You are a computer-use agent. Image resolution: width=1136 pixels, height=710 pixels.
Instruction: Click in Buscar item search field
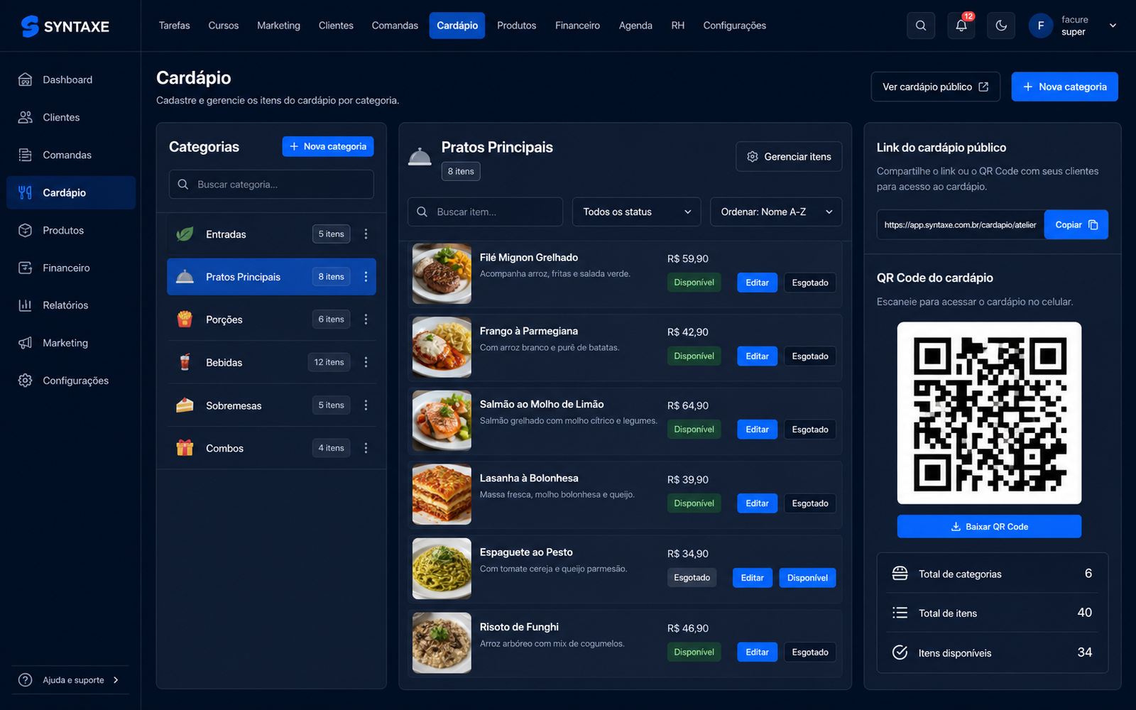coord(485,212)
